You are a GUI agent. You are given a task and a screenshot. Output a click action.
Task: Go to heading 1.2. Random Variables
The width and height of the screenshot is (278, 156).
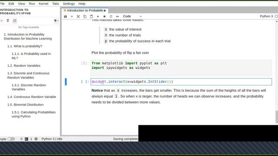(x=24, y=65)
